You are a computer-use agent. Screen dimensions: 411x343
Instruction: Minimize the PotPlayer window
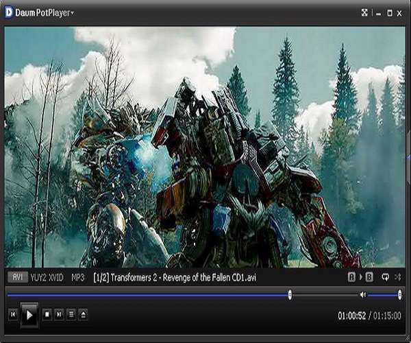(x=379, y=14)
